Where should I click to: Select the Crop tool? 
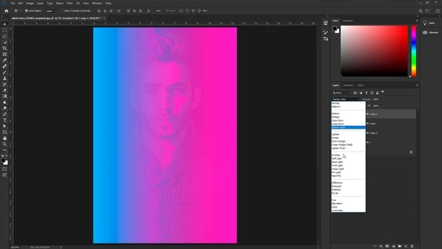[5, 48]
